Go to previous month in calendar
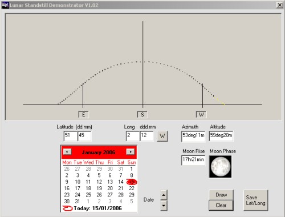Image resolution: width=285 pixels, height=217 pixels. click(x=67, y=152)
